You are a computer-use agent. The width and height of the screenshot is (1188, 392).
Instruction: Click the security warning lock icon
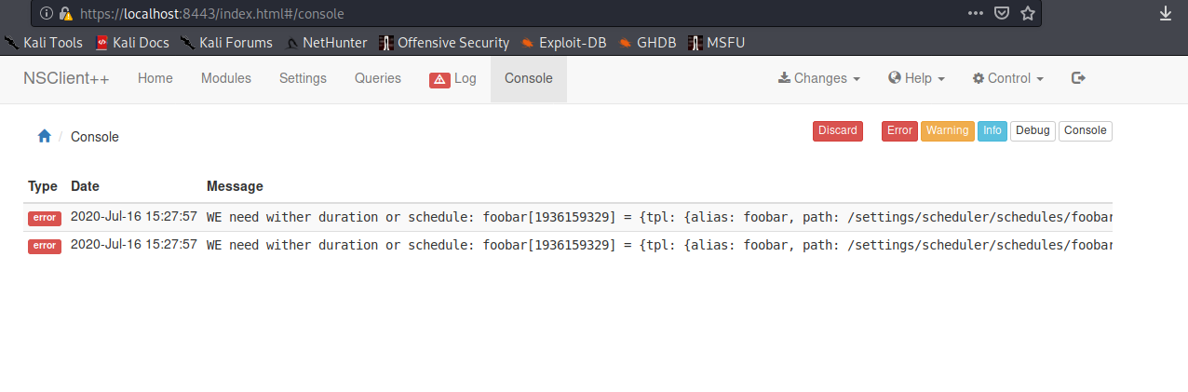[65, 14]
